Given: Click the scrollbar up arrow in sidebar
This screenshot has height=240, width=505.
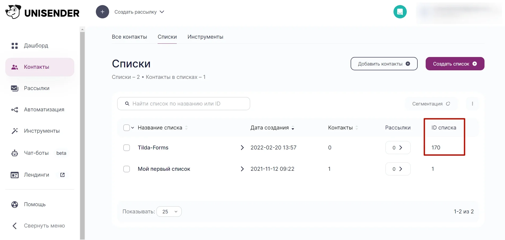Looking at the screenshot, I should [82, 29].
